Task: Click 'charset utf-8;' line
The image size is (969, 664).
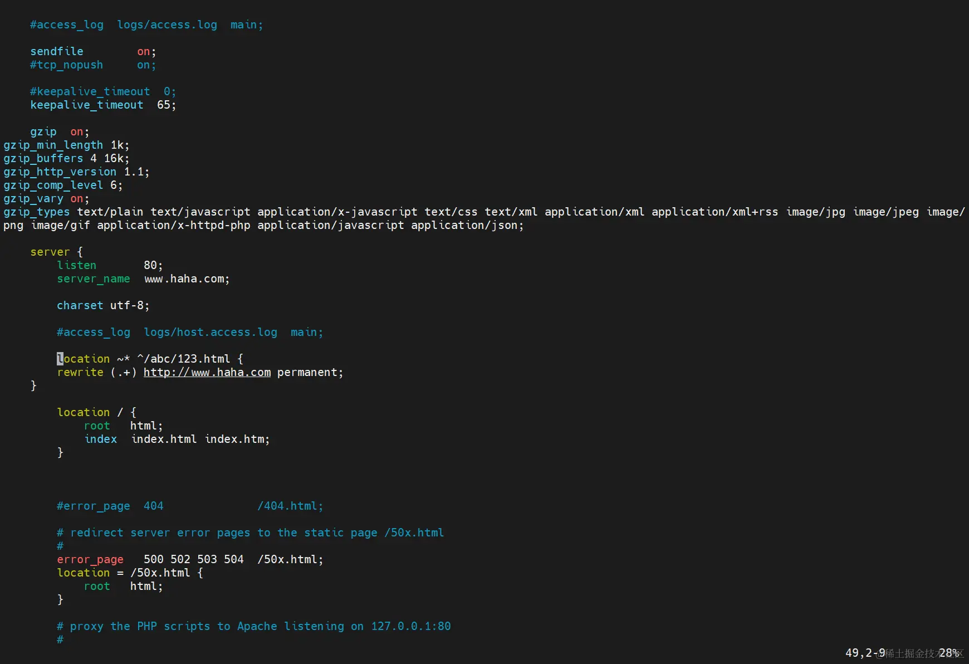Action: (x=103, y=305)
